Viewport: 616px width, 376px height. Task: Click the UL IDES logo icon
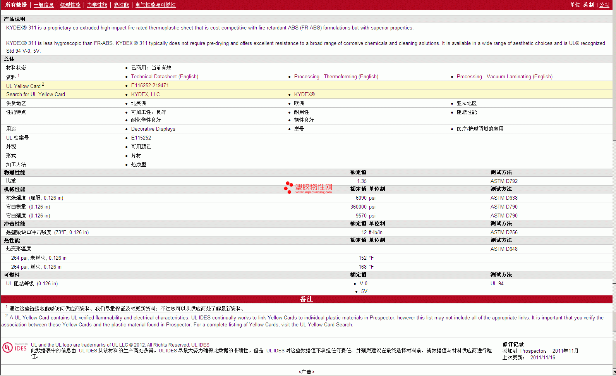[15, 347]
